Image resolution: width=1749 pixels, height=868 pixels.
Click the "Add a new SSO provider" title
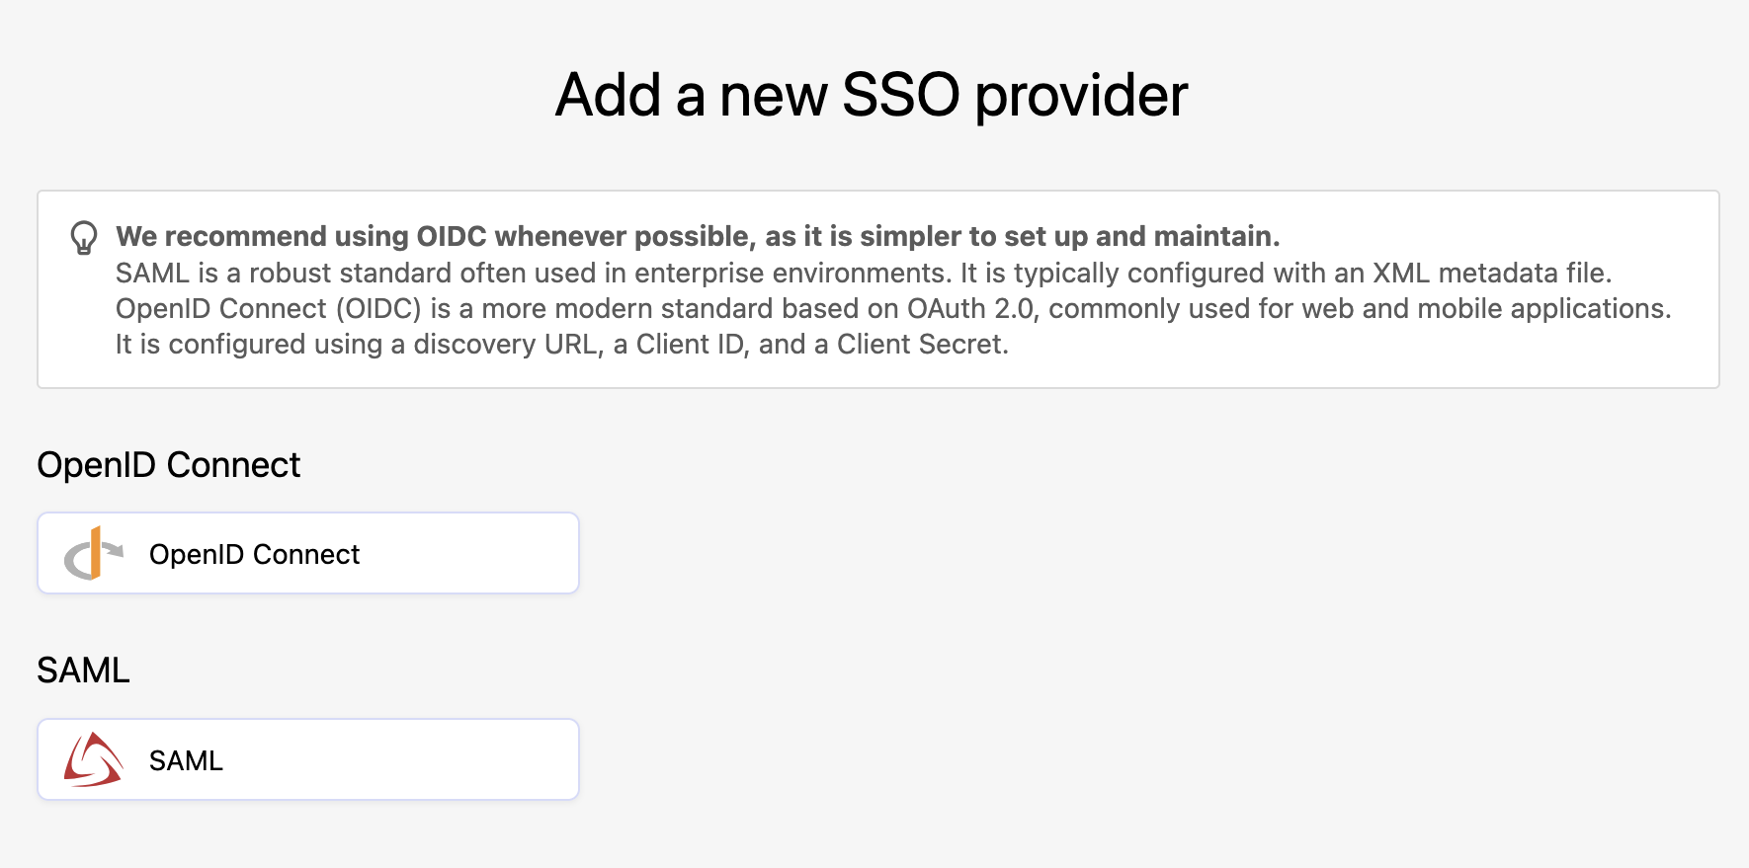pos(871,96)
